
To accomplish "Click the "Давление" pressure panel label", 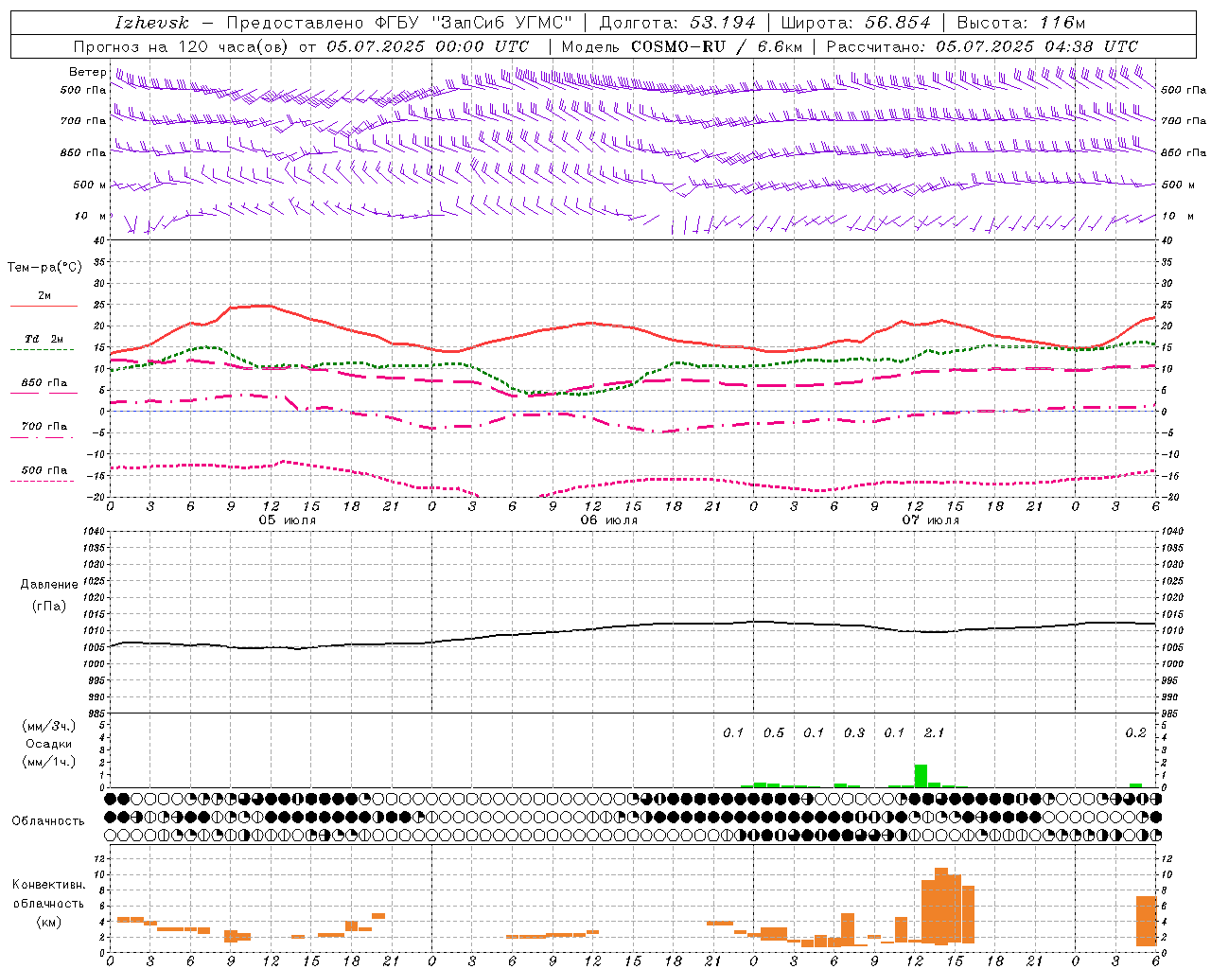I will tap(49, 585).
